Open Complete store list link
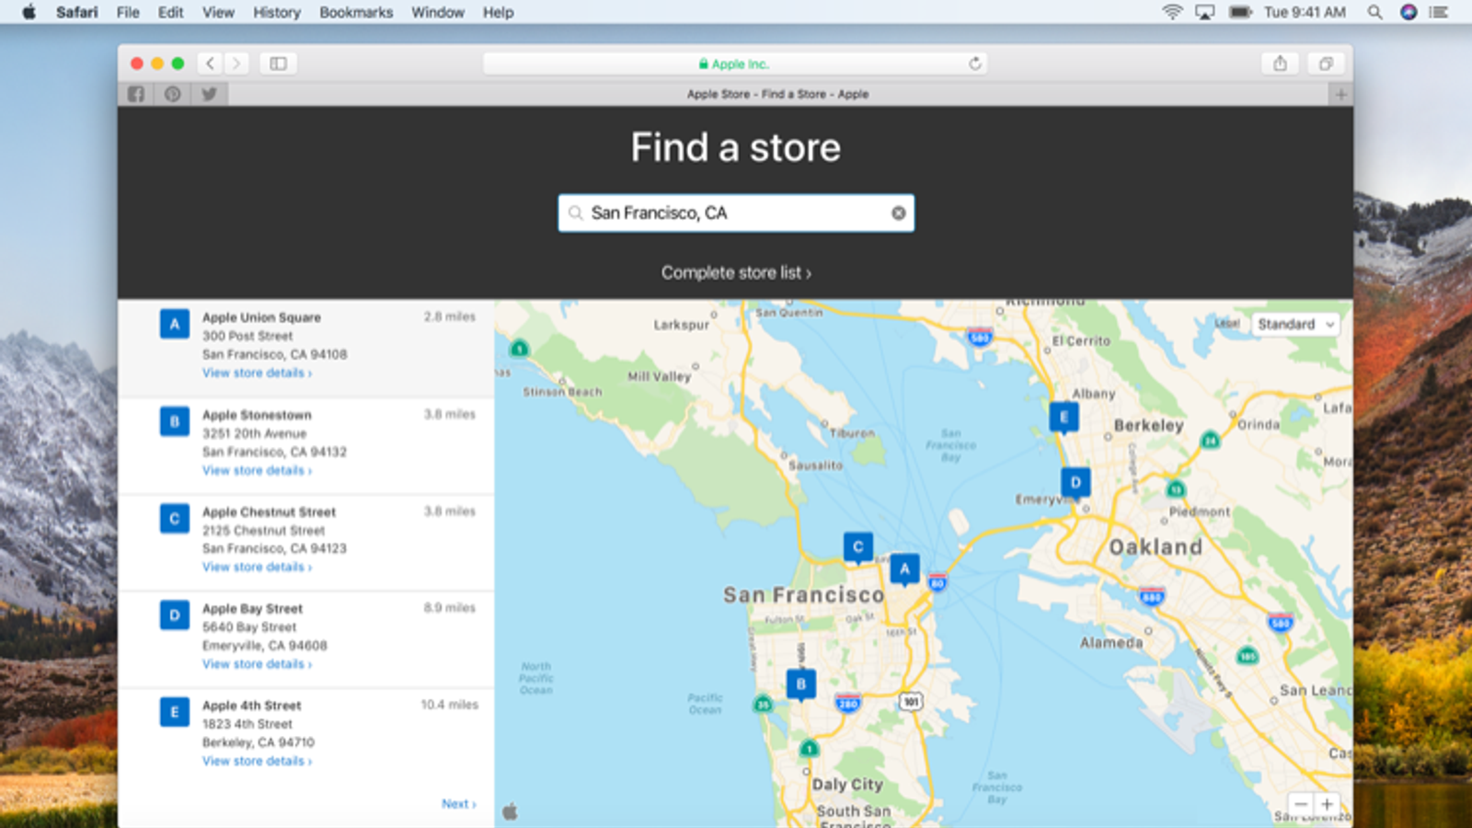The width and height of the screenshot is (1472, 828). point(736,273)
